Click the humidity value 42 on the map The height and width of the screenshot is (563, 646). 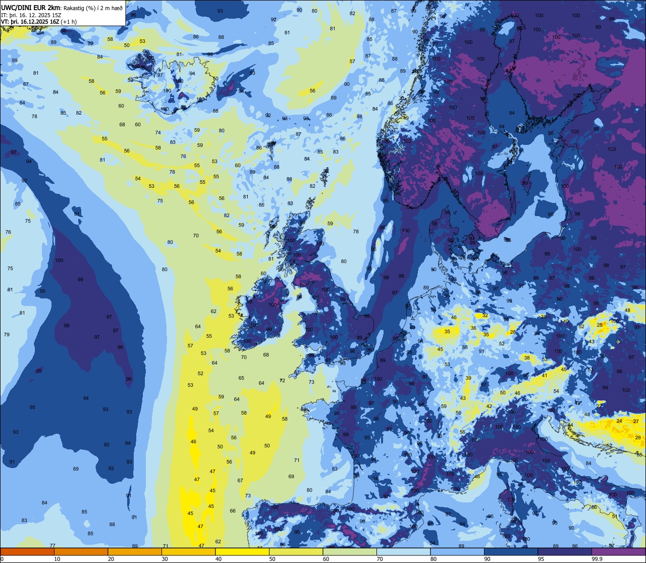click(x=489, y=406)
